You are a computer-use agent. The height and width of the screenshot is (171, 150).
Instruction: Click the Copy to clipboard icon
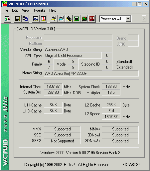(25, 19)
